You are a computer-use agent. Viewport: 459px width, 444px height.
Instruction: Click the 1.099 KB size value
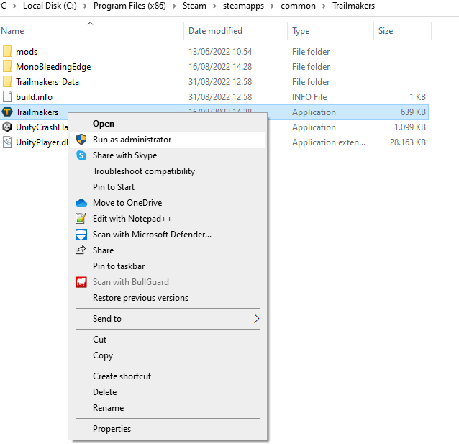(x=410, y=127)
